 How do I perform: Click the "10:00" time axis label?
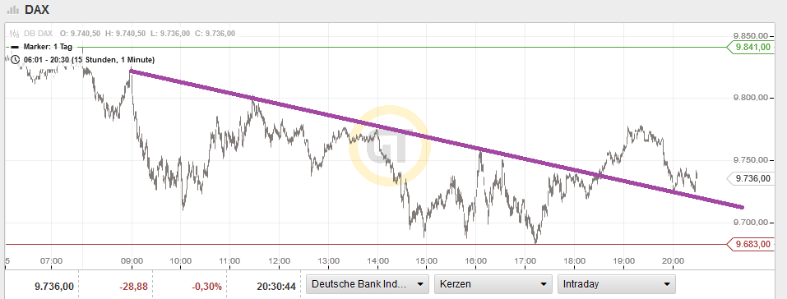[181, 261]
